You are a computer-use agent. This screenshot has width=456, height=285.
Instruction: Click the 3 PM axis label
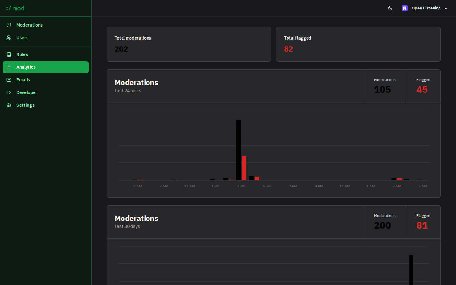pyautogui.click(x=241, y=186)
